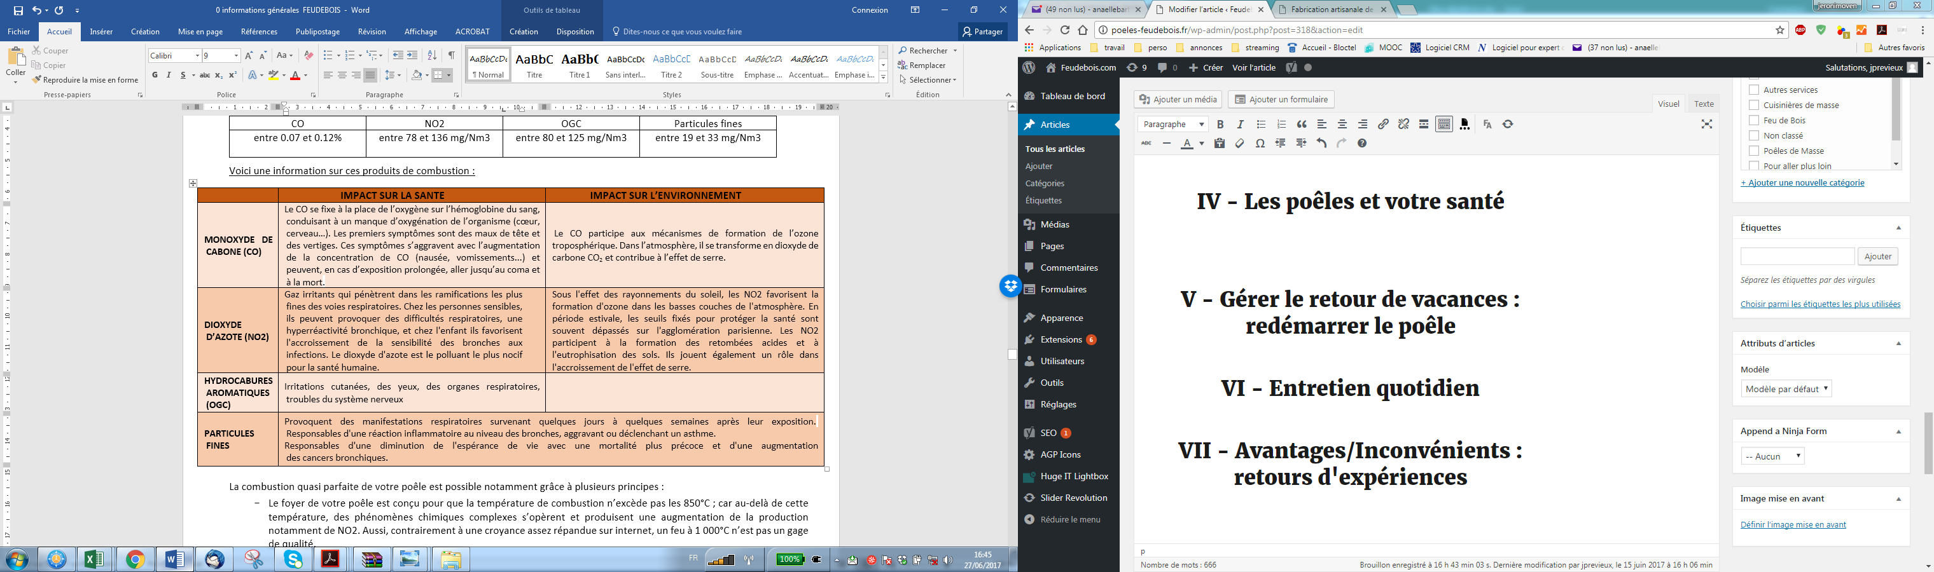
Task: Open the Extensions menu in WordPress sidebar
Action: 1061,339
